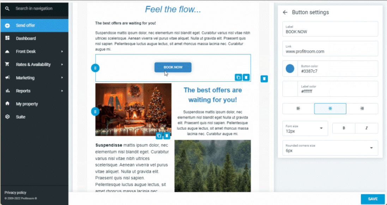
Task: Open the Rounded corners size dropdown
Action: point(330,148)
